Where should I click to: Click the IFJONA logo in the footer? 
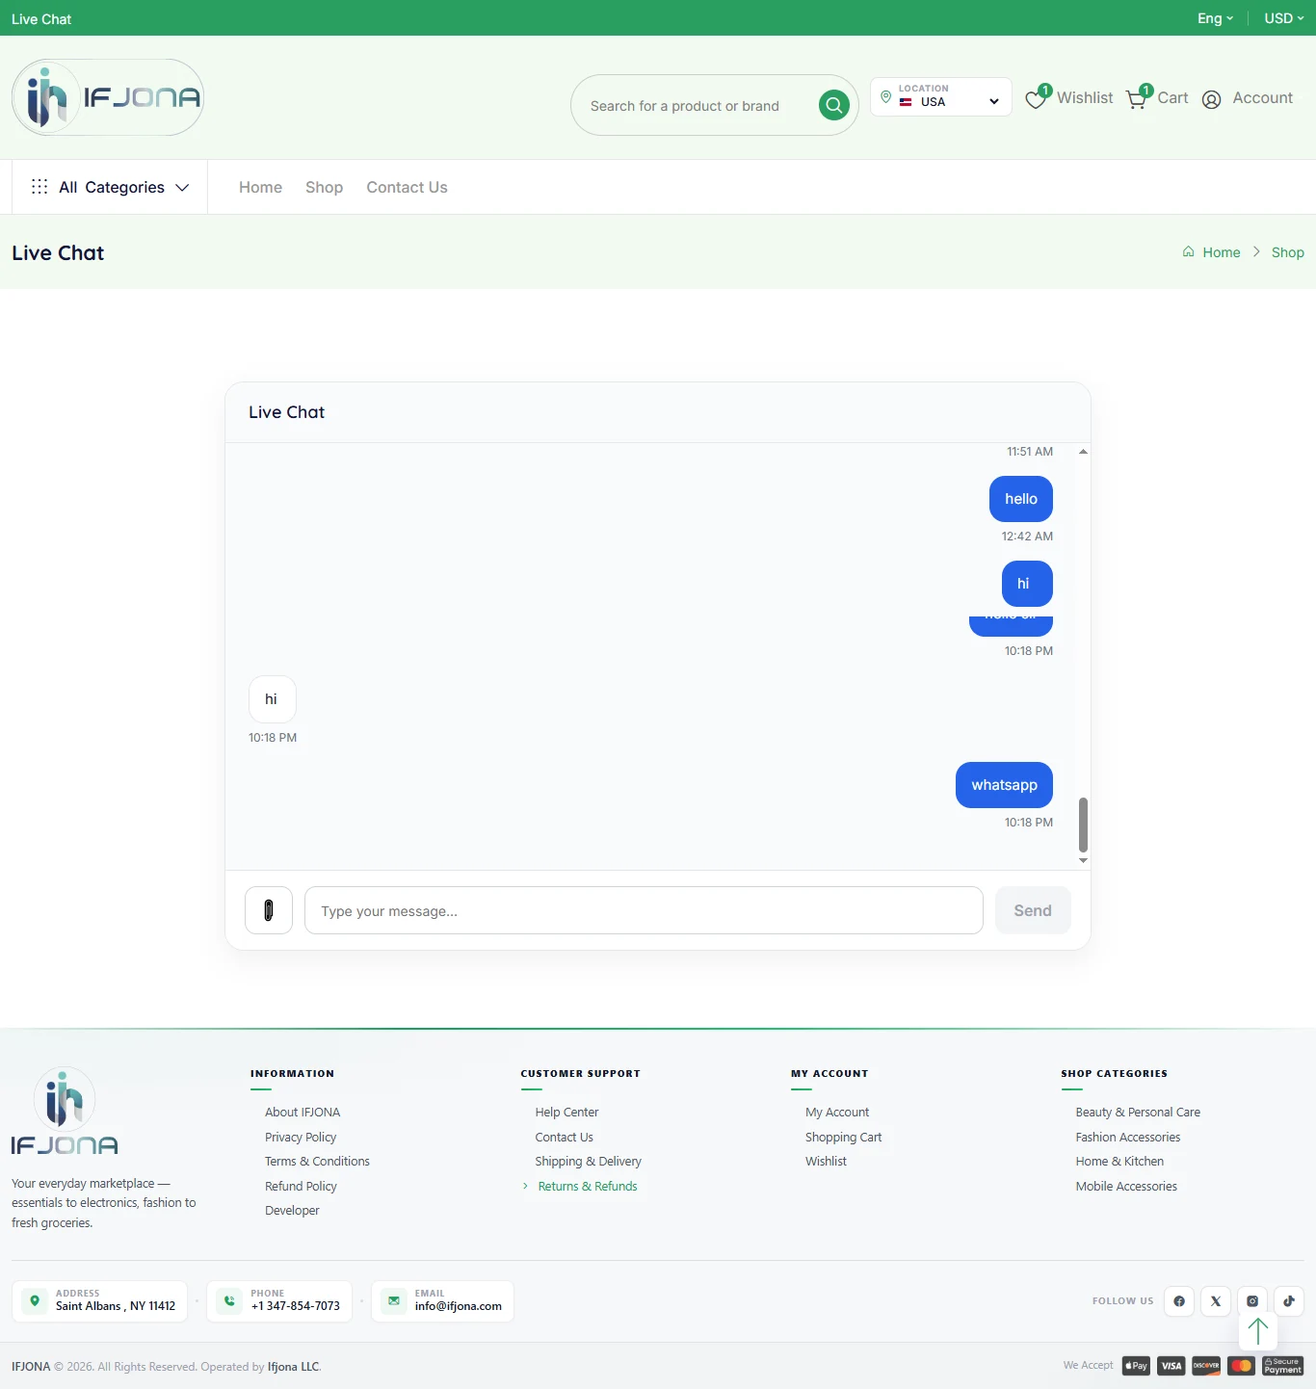tap(65, 1111)
